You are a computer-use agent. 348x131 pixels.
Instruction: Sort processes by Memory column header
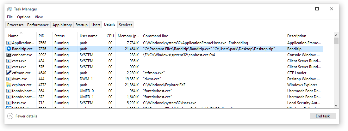coord(128,36)
